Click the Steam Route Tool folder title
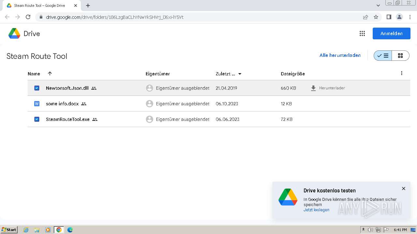The width and height of the screenshot is (417, 234). click(37, 56)
